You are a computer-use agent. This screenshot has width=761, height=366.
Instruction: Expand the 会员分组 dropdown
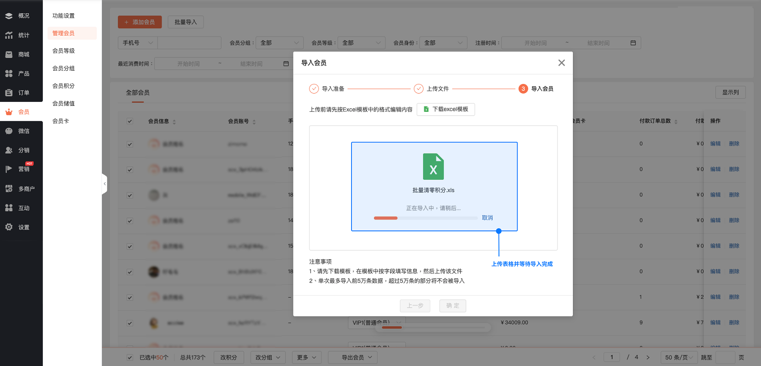pyautogui.click(x=279, y=43)
